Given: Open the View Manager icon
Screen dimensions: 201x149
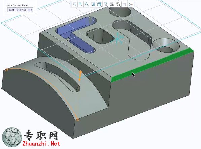Looking at the screenshot, I should 112,4.
